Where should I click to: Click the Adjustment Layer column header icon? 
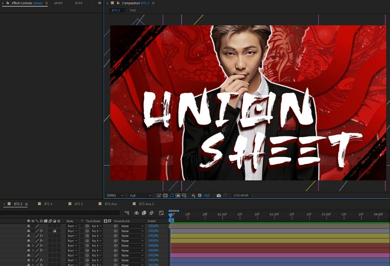(x=55, y=221)
